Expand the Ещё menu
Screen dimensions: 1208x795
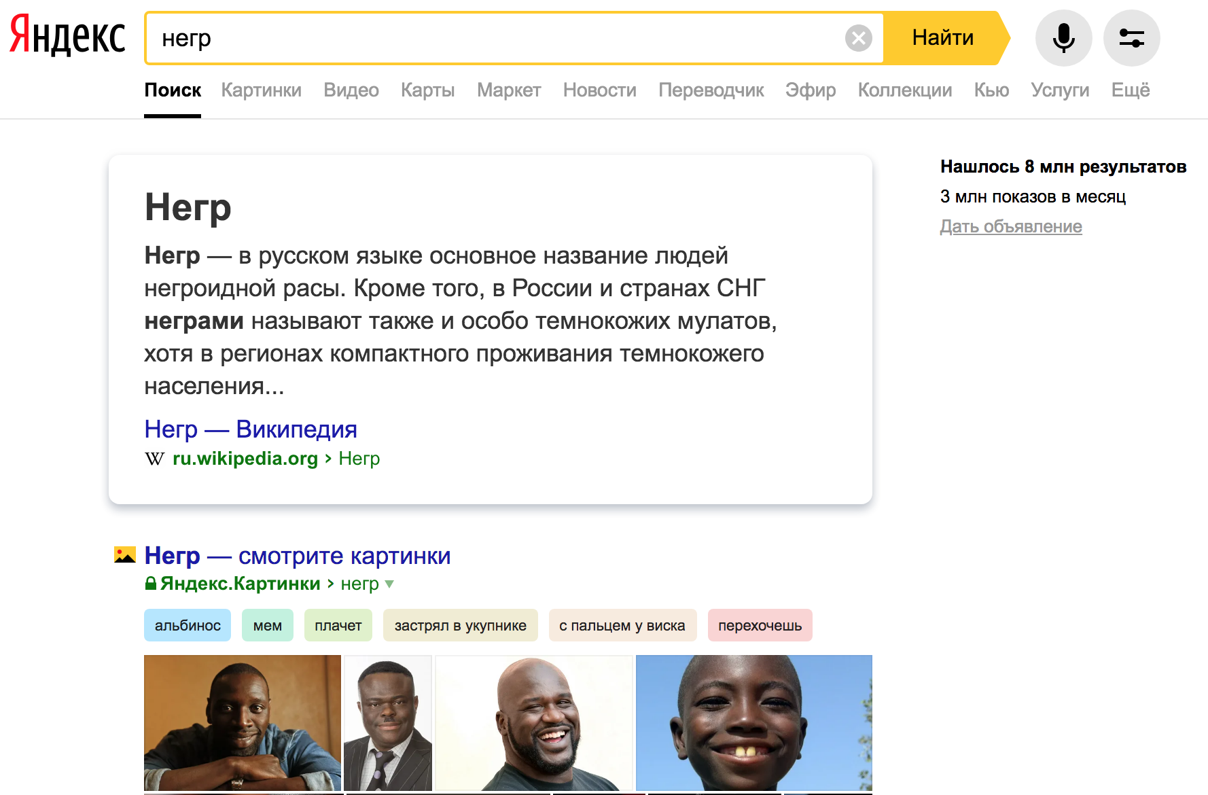click(x=1131, y=90)
